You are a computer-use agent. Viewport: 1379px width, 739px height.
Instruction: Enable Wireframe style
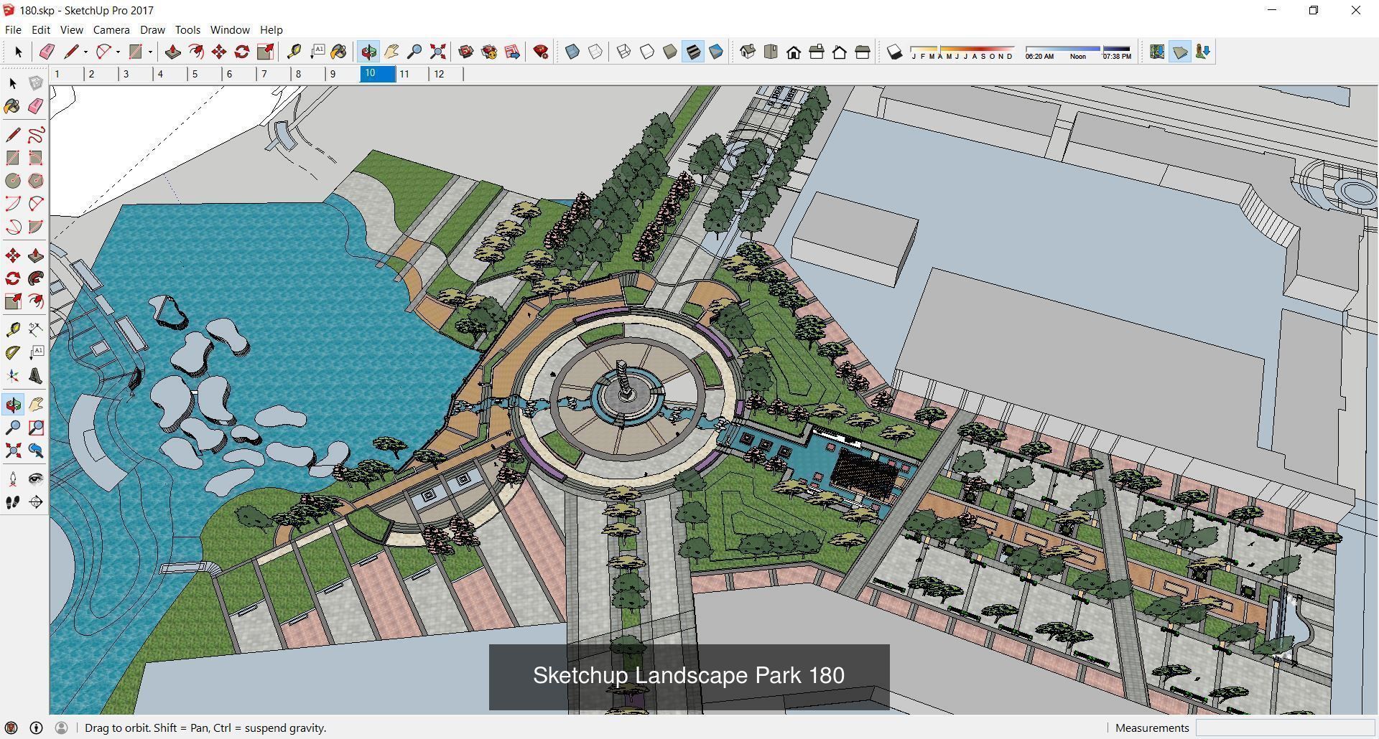coord(624,52)
